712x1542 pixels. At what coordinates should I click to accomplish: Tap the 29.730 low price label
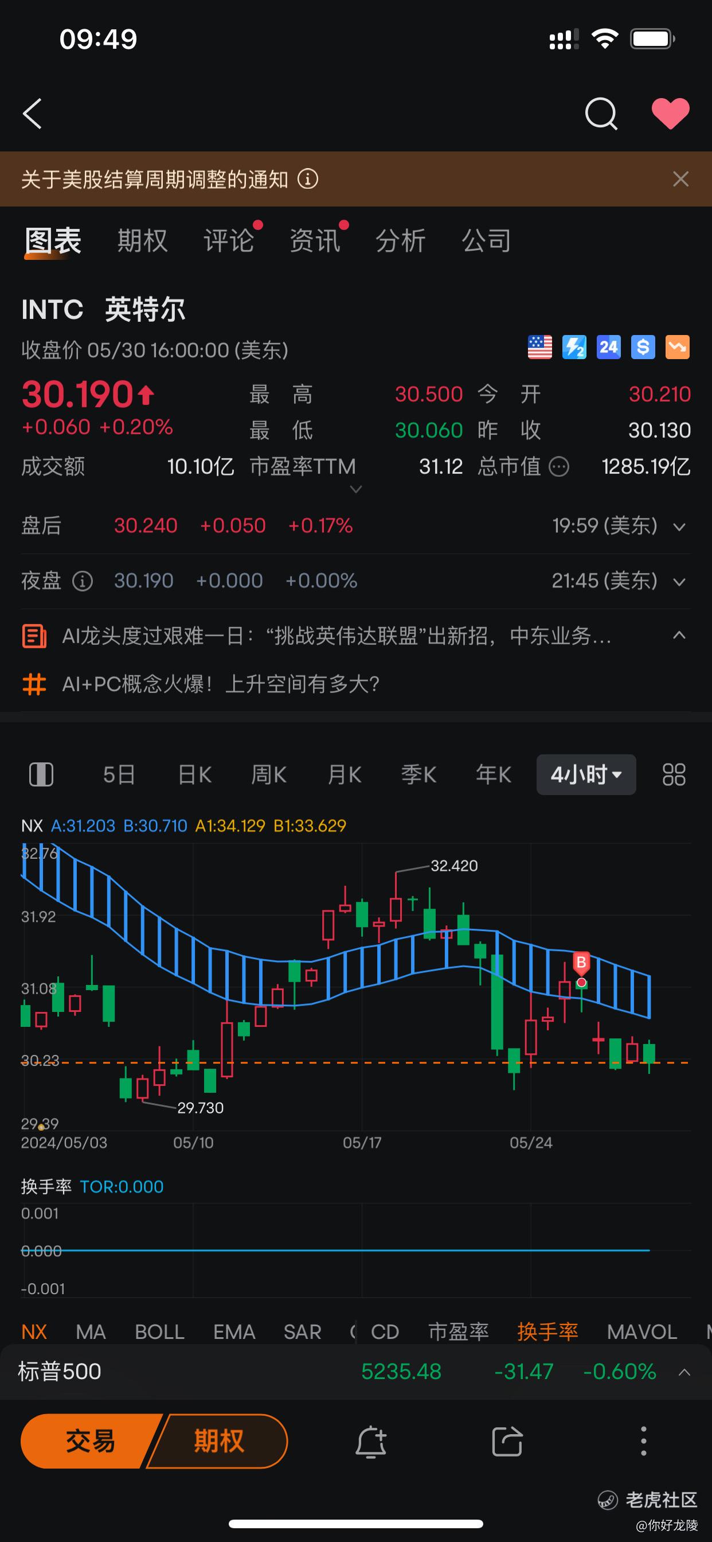click(201, 1107)
